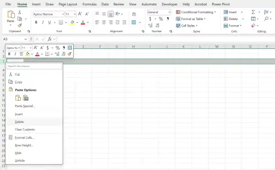Apply Percent Style in ribbon
The width and height of the screenshot is (275, 170).
(x=161, y=19)
